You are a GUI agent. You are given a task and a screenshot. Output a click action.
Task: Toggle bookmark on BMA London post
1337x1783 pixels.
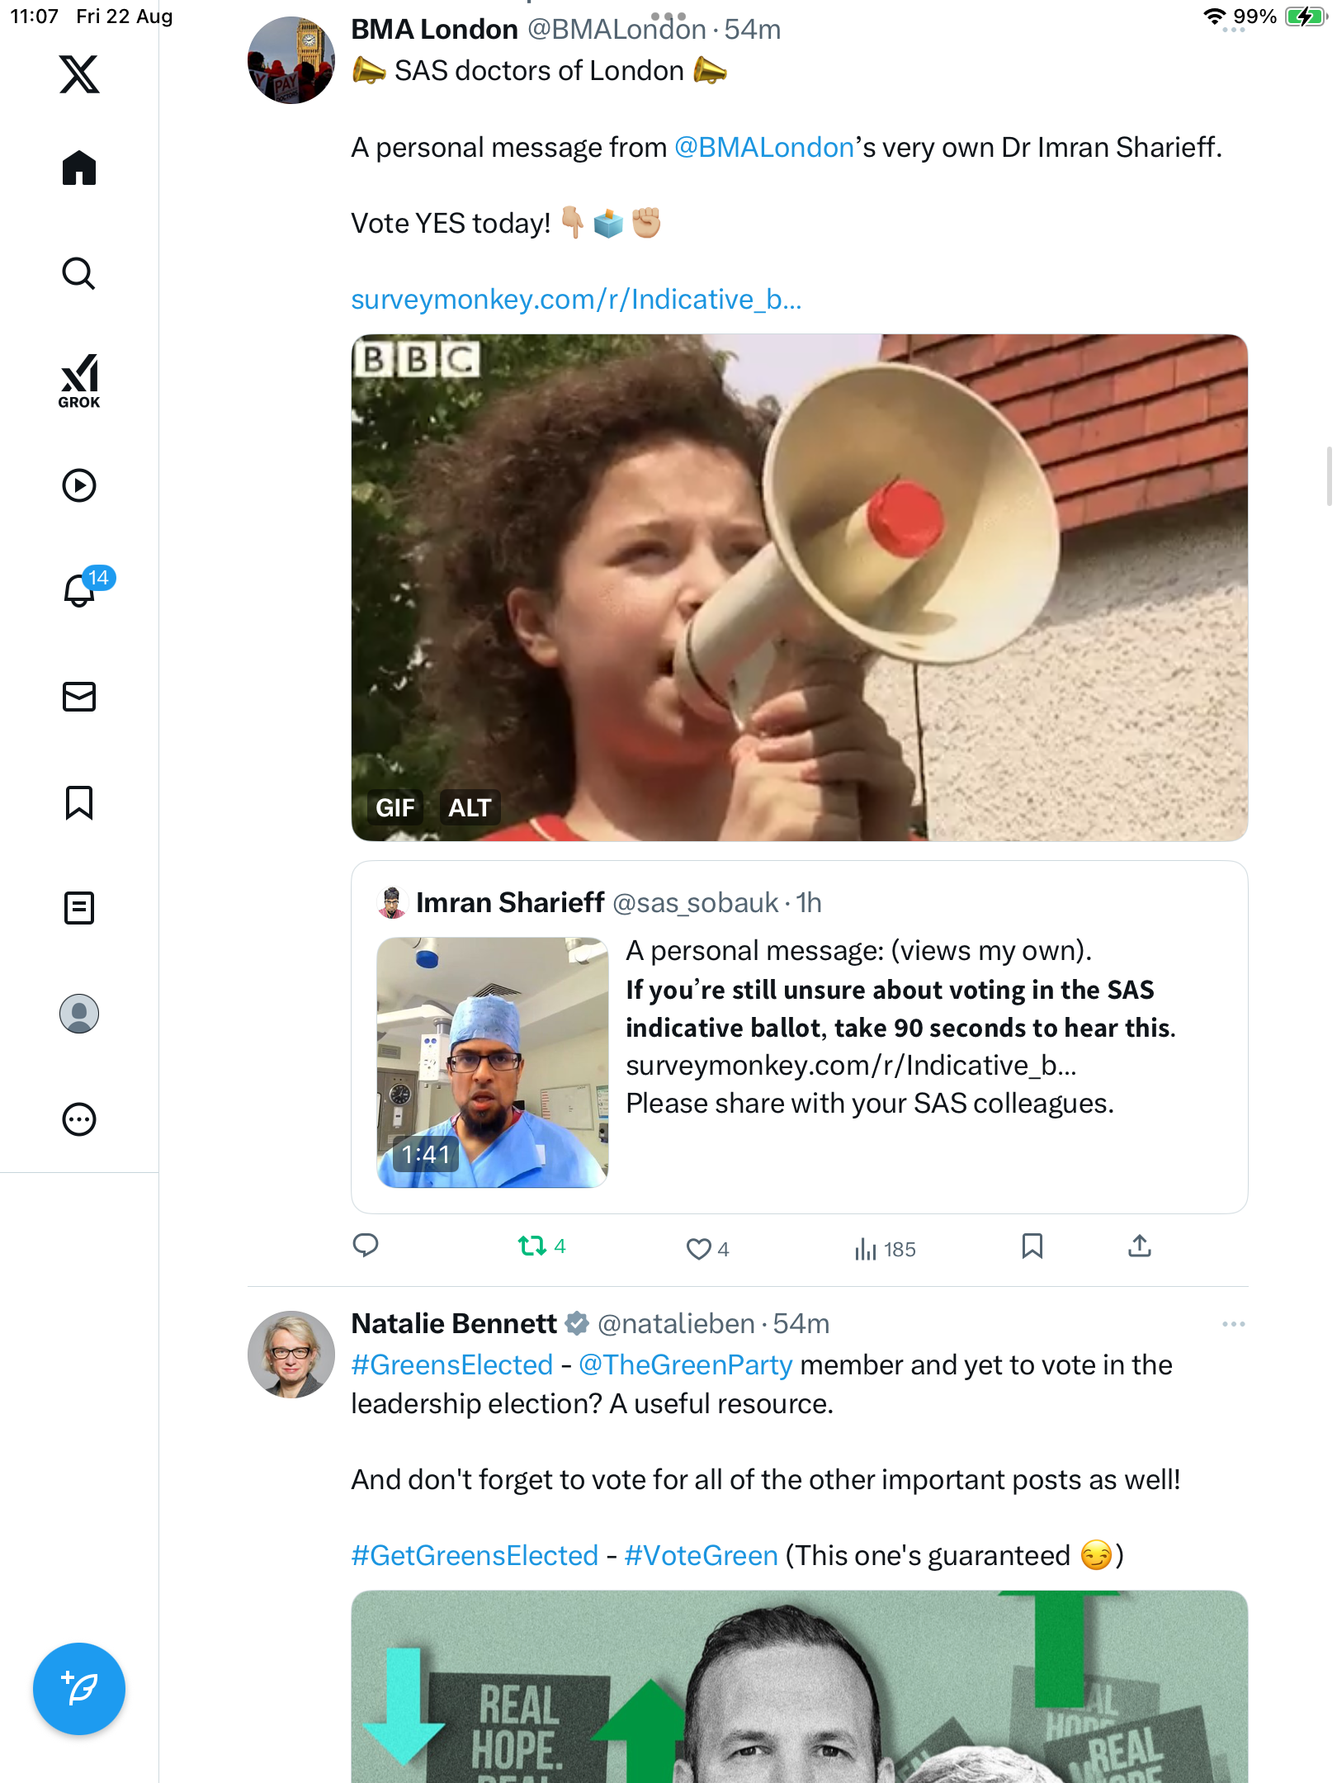(1032, 1246)
